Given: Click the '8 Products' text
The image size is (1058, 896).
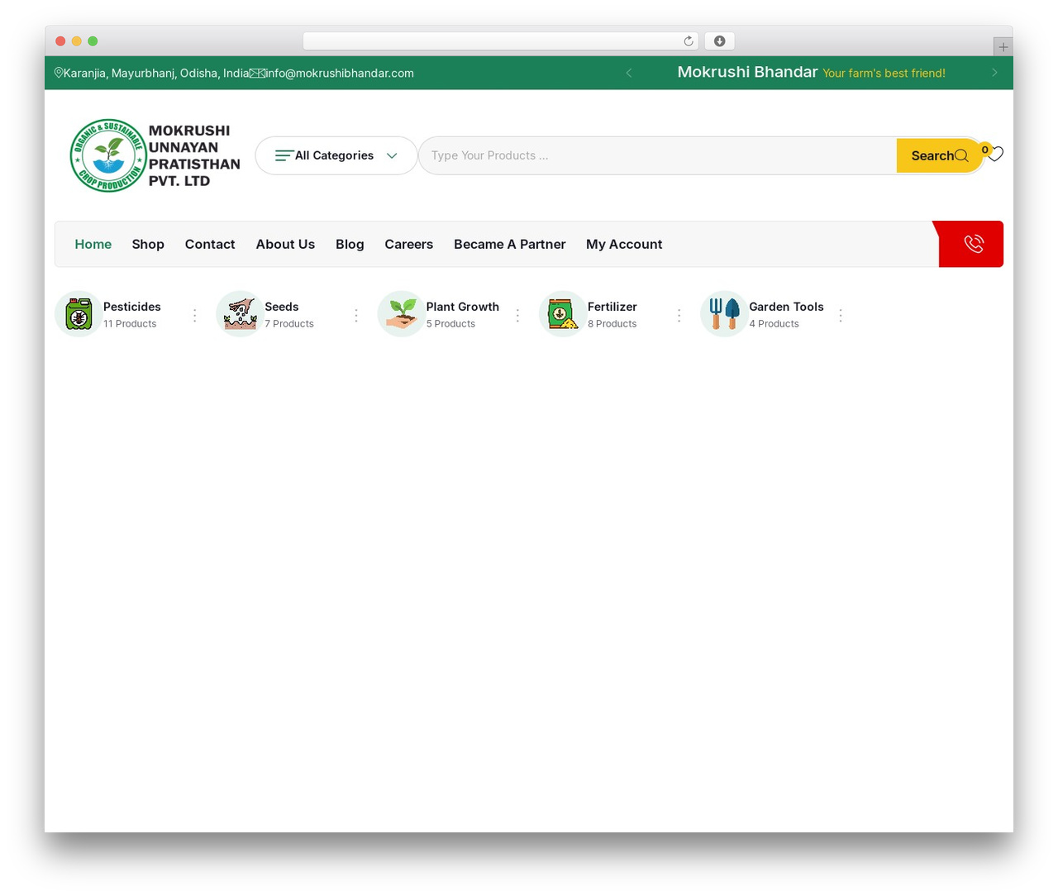Looking at the screenshot, I should (612, 324).
